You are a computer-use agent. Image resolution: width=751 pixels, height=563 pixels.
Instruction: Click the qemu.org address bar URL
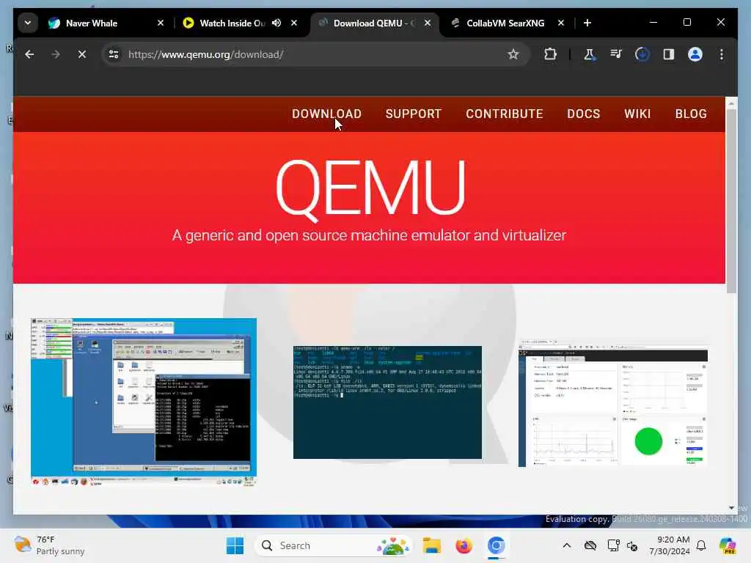[206, 54]
